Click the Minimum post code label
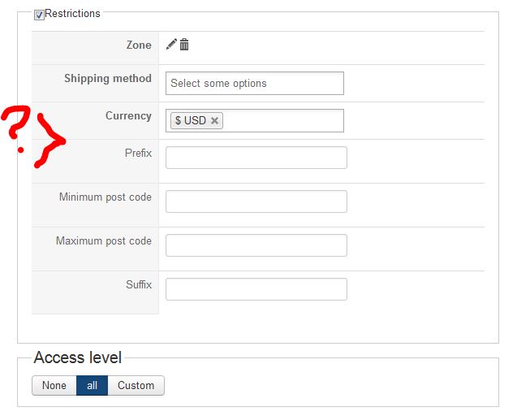The width and height of the screenshot is (517, 420). tap(106, 197)
